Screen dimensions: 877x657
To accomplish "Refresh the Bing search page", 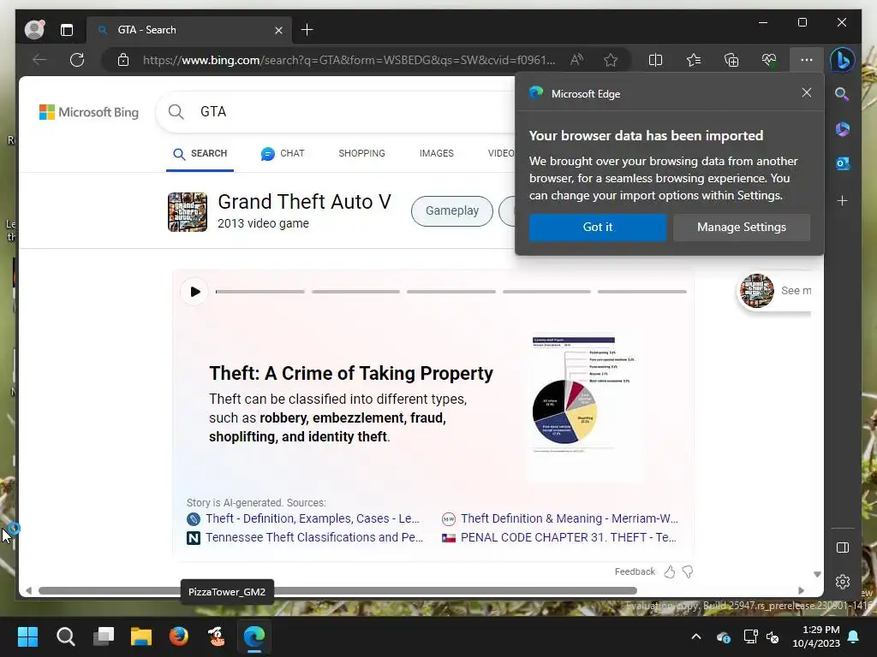I will (77, 60).
